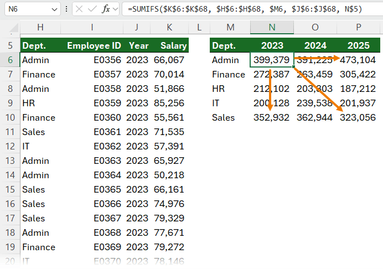
Task: Click the 2024 summary header cell
Action: 315,45
